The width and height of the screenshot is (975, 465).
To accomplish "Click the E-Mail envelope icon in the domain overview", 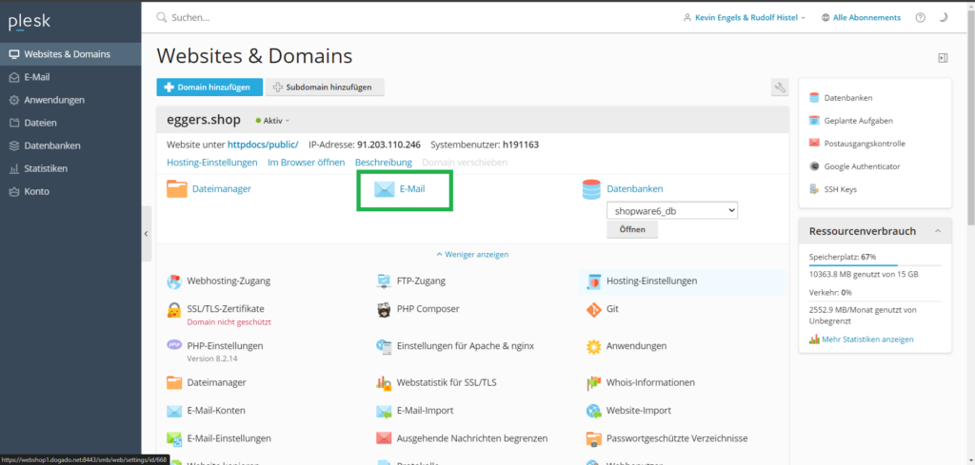I will 385,188.
